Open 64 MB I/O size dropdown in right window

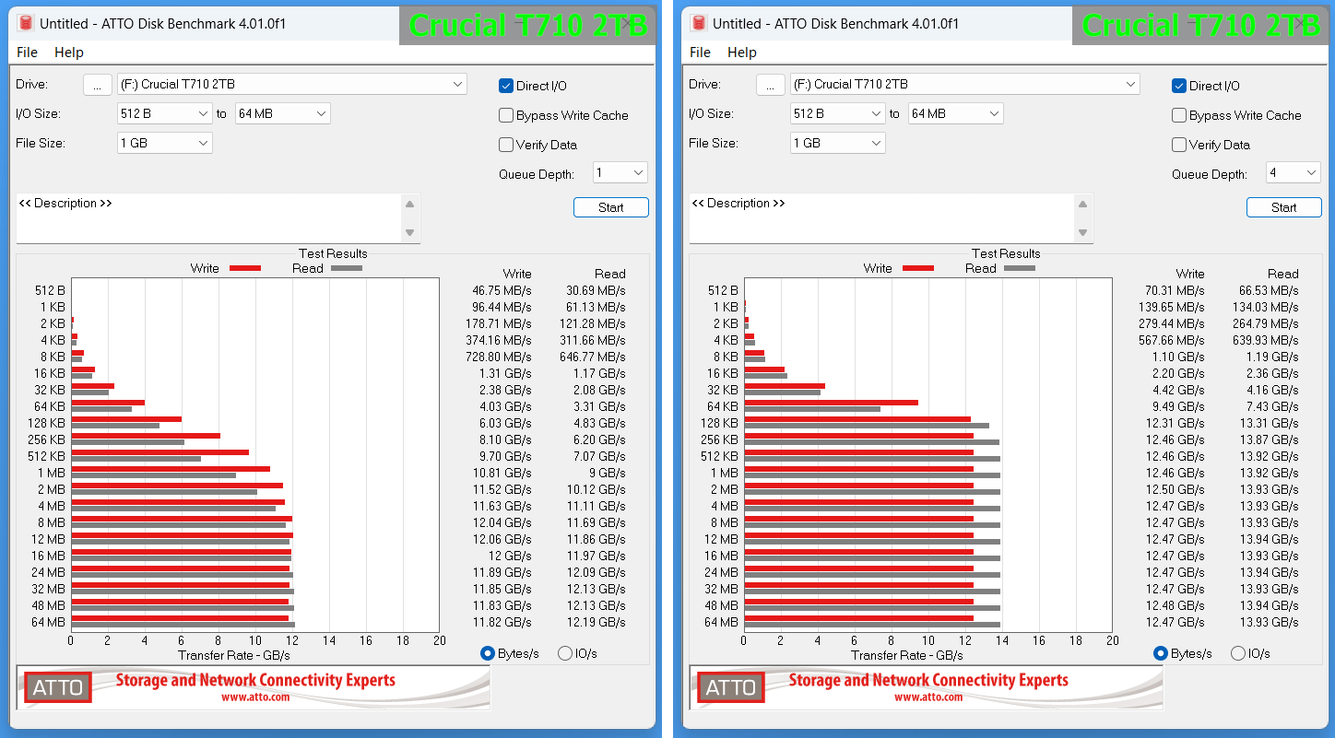click(956, 113)
